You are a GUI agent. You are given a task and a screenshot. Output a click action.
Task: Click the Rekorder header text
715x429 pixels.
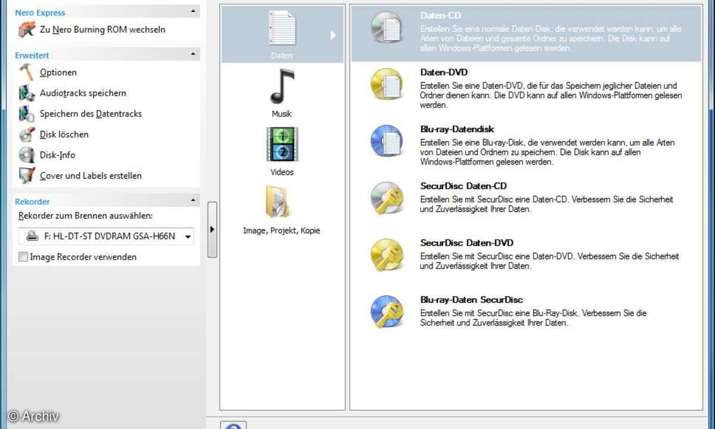(32, 201)
